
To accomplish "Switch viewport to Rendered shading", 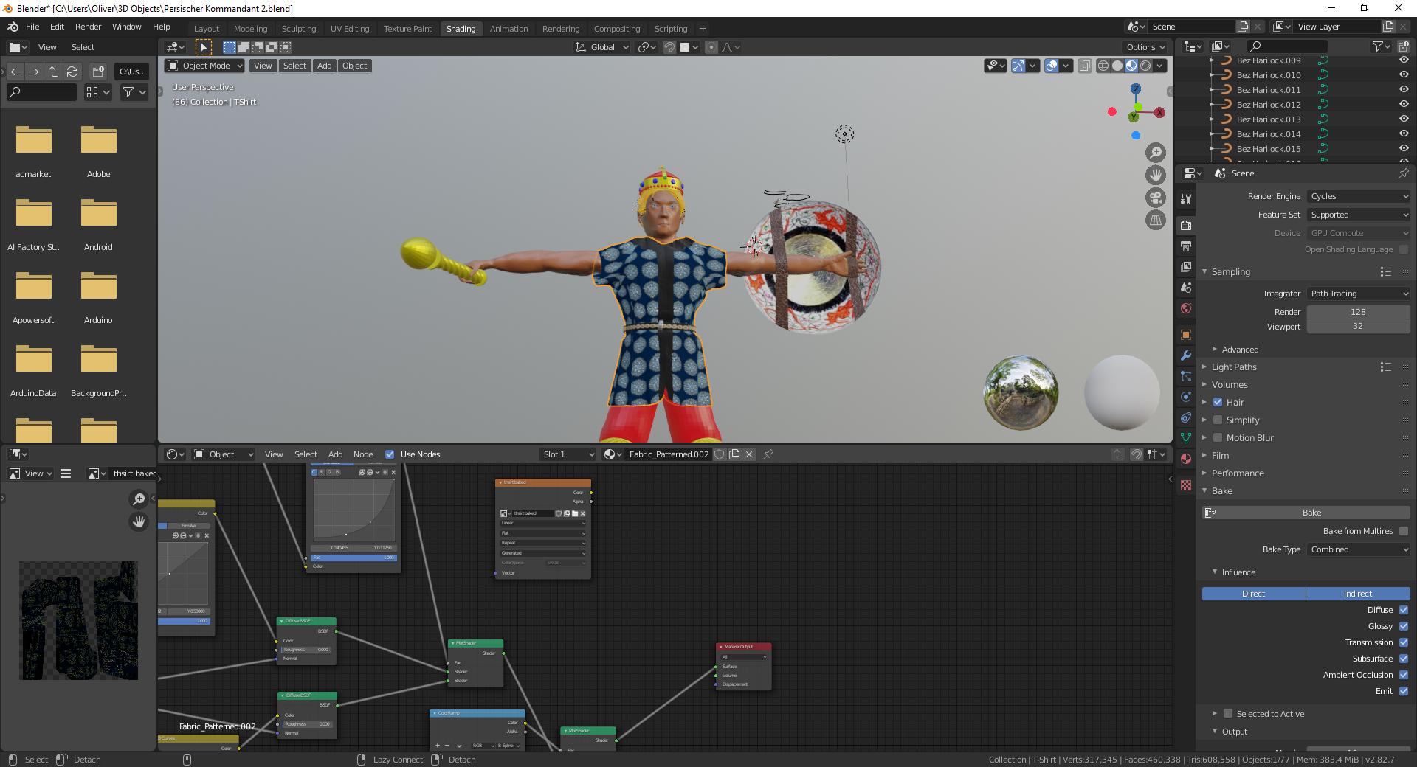I will 1145,66.
